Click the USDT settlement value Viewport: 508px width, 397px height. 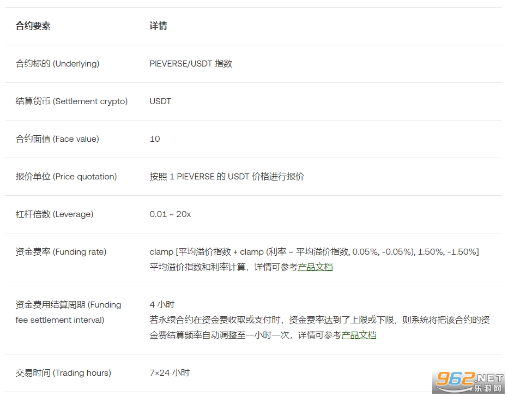[x=160, y=101]
